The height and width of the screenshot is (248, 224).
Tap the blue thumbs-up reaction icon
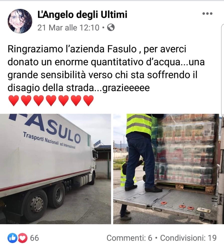[x=13, y=238]
